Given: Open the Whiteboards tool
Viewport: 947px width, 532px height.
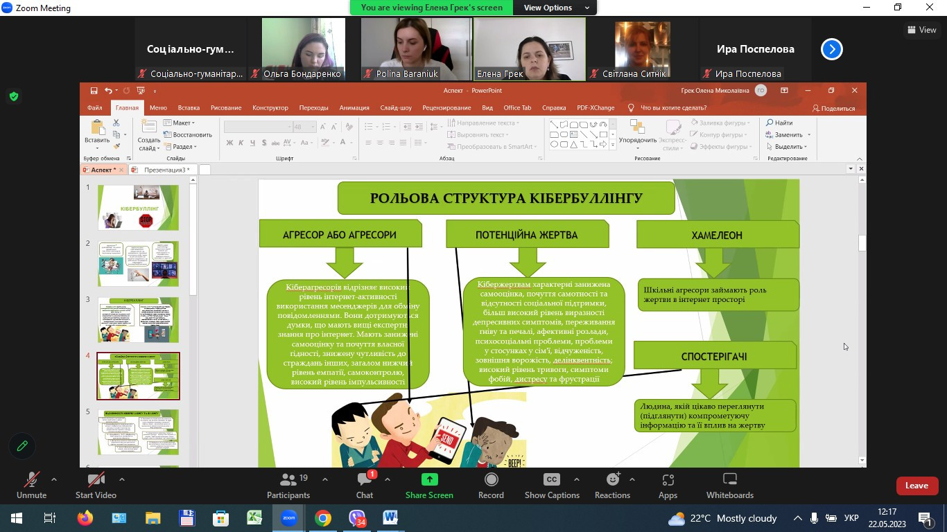Looking at the screenshot, I should coord(729,485).
